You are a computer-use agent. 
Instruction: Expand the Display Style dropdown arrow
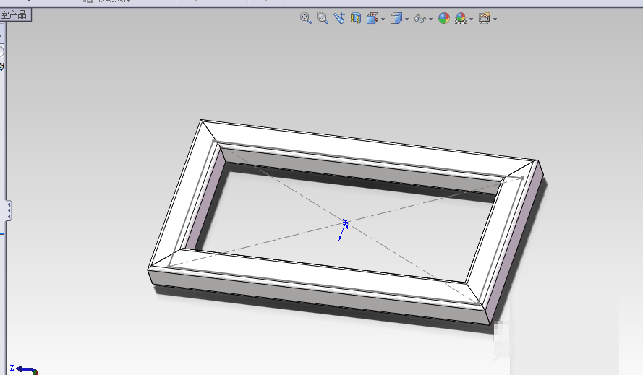pos(406,19)
